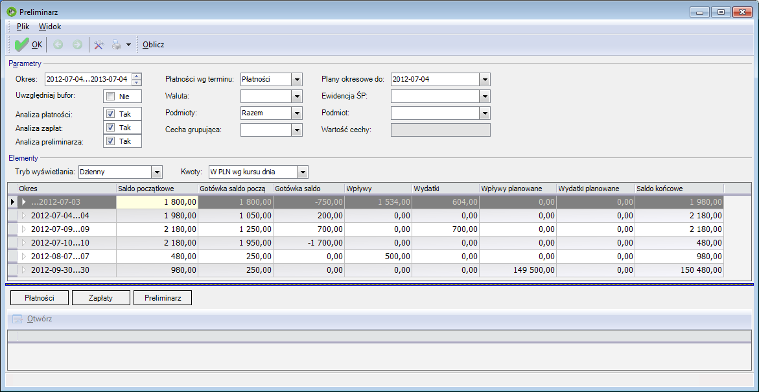Open Płatności wg terminu dropdown
Image resolution: width=759 pixels, height=392 pixels.
tap(297, 79)
